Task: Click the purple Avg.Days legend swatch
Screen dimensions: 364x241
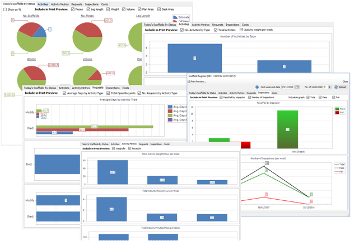Action: point(170,120)
